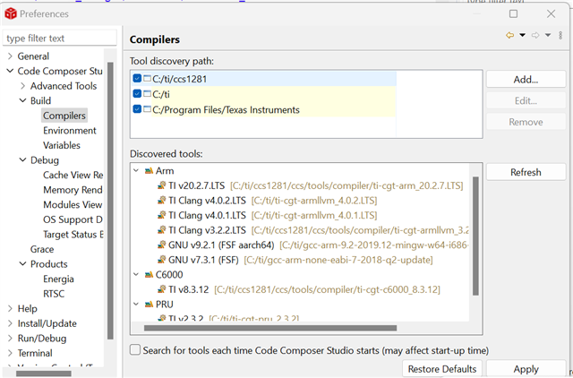573x378 pixels.
Task: Open the RTSC preferences page
Action: 54,294
